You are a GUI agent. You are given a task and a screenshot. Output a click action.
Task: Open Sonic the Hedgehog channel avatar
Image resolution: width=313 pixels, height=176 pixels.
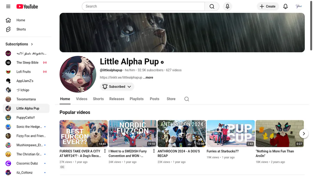tap(8, 127)
